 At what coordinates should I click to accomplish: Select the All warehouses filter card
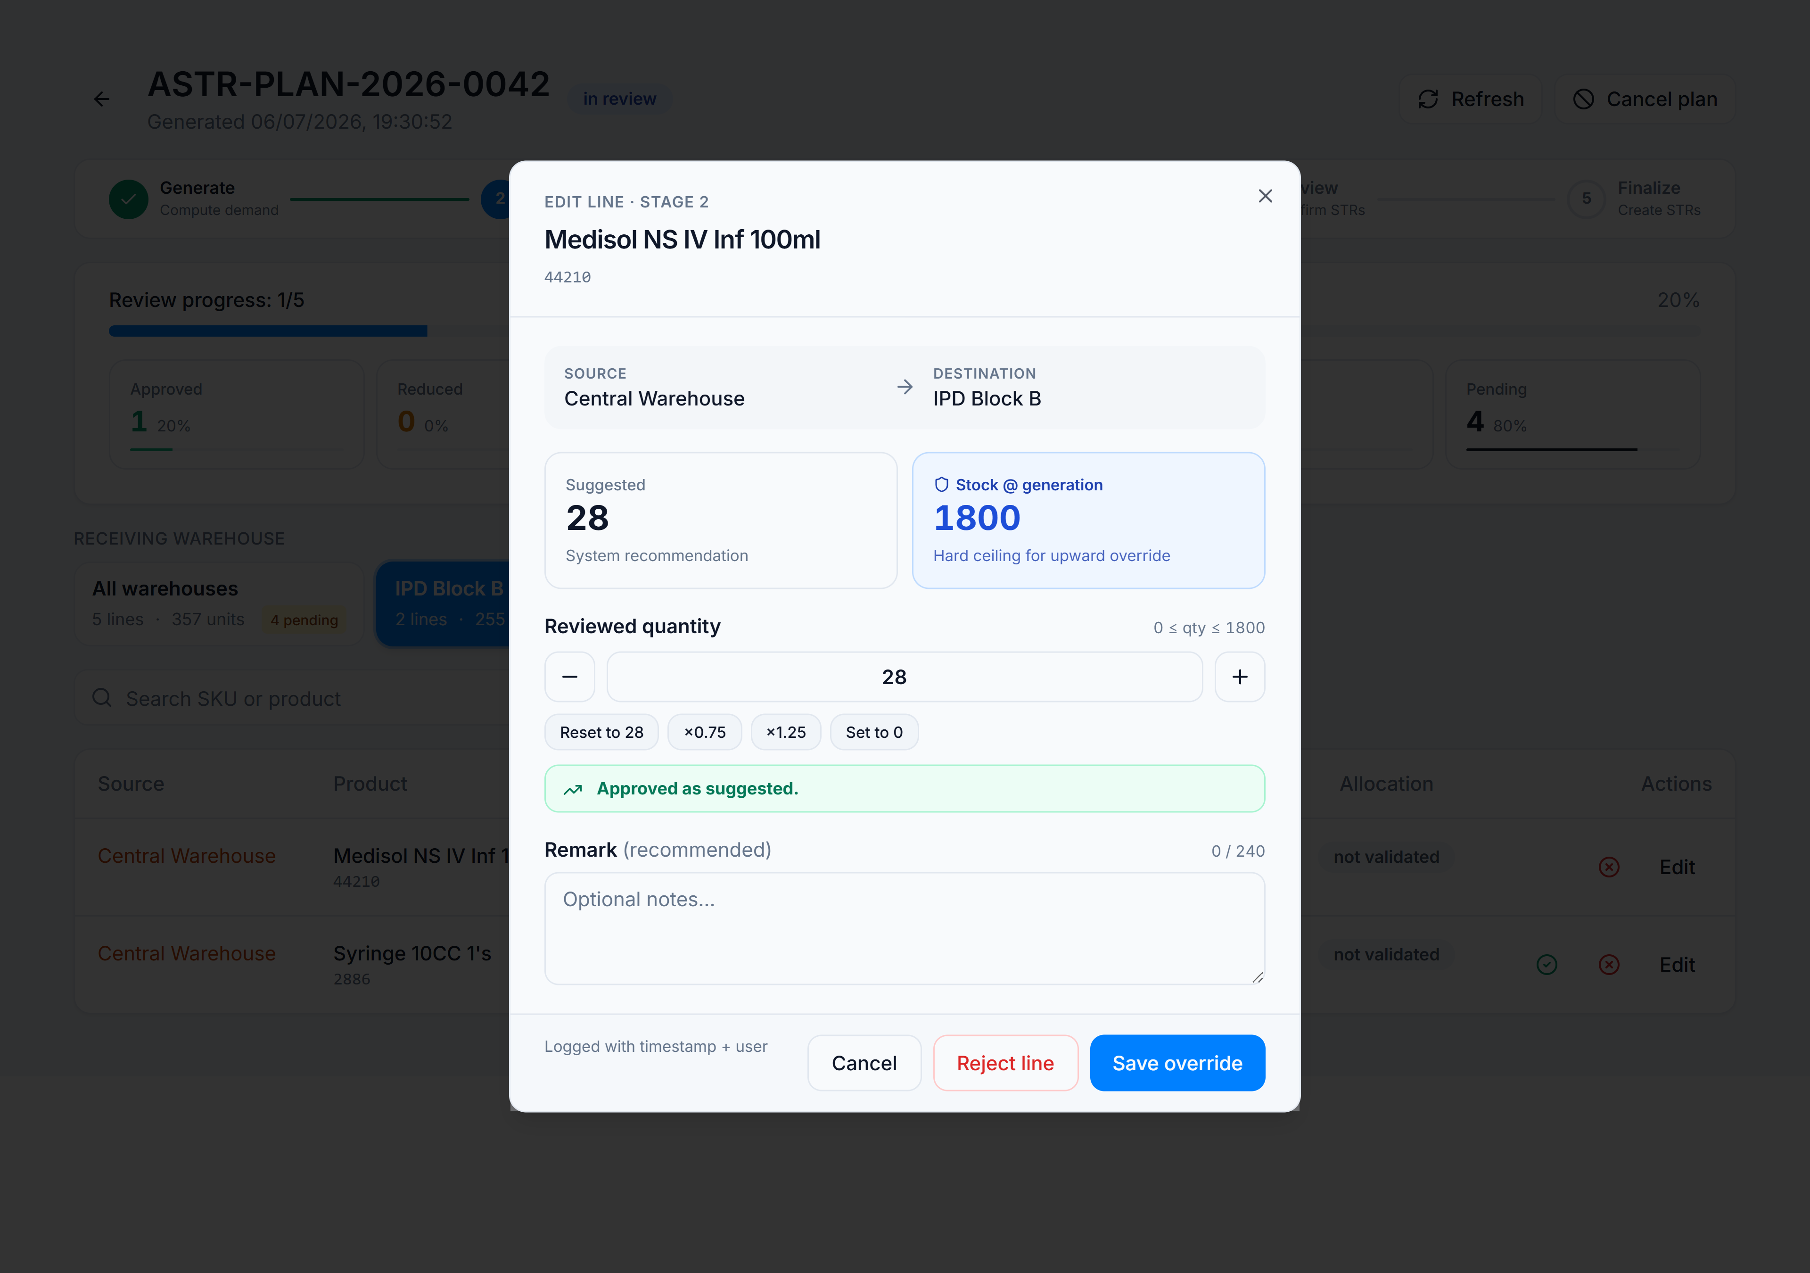[219, 603]
